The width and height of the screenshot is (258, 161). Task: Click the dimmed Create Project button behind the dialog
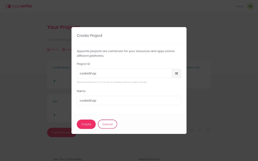click(60, 133)
